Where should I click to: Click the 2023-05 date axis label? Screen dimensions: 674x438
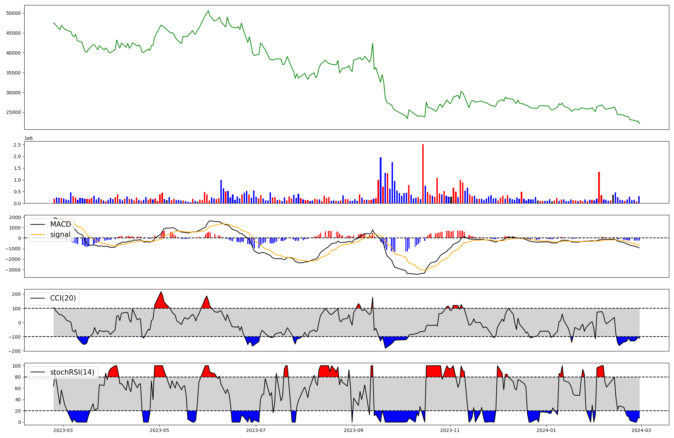(159, 430)
